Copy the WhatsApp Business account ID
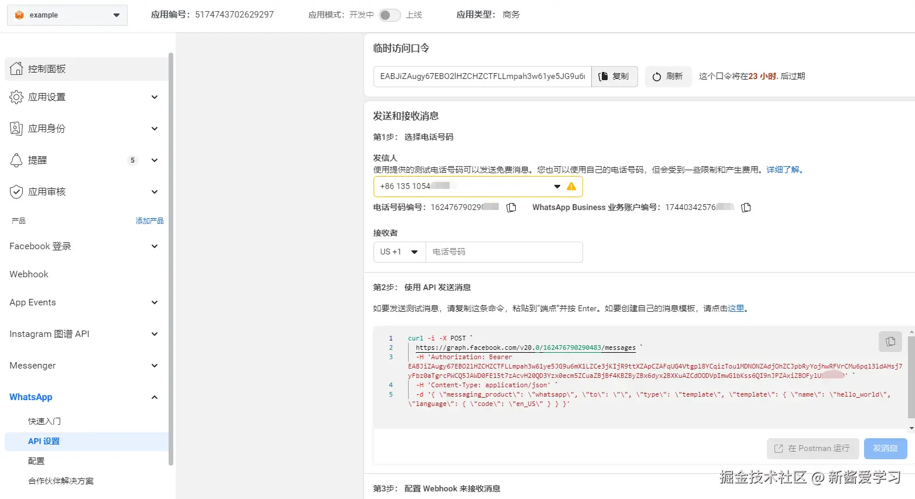Screen dimensions: 915x499 coord(746,208)
